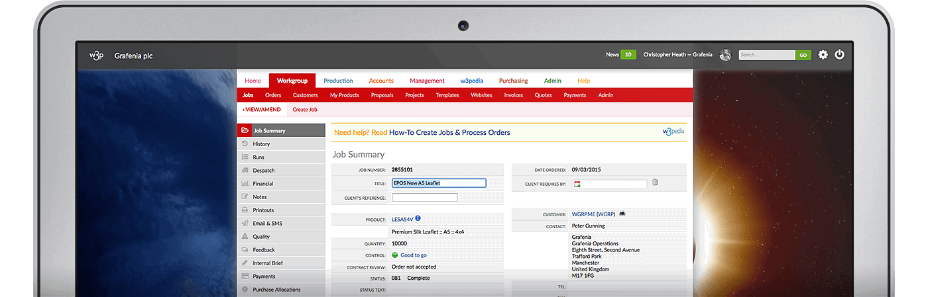The image size is (928, 297).
Task: Click the user profile avatar
Action: [x=725, y=55]
